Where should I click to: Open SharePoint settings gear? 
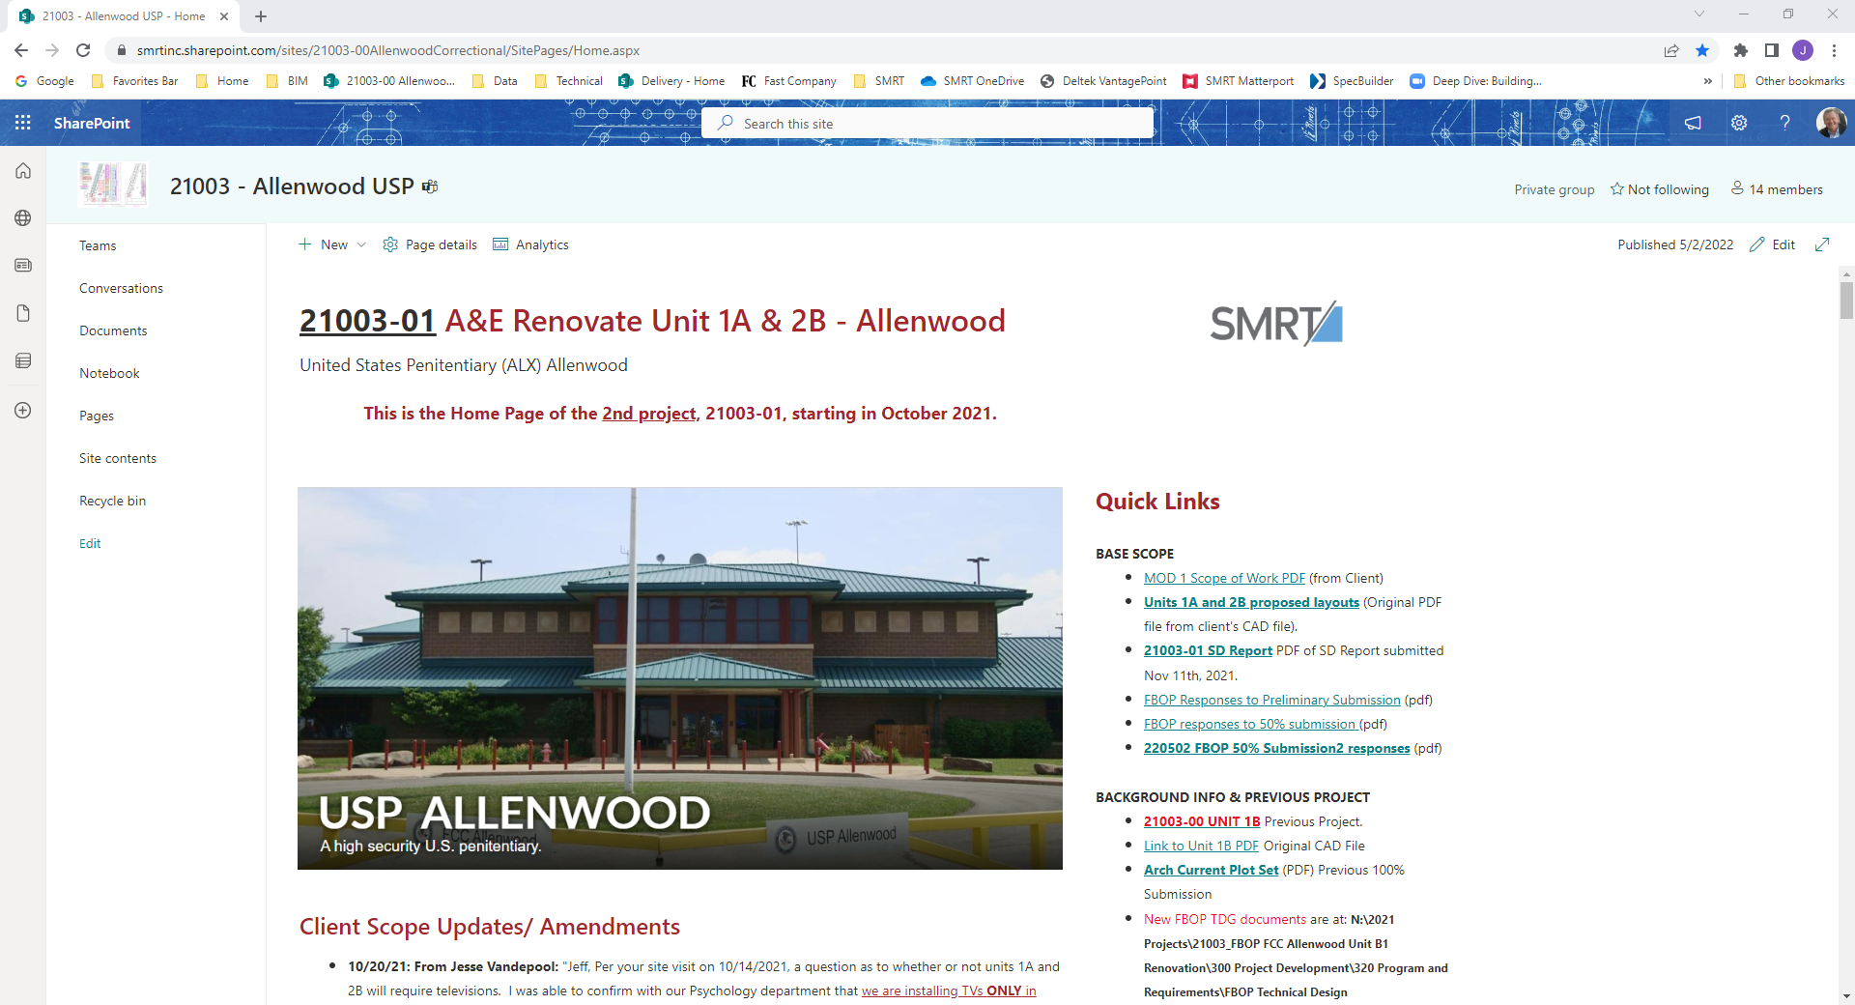(1739, 123)
